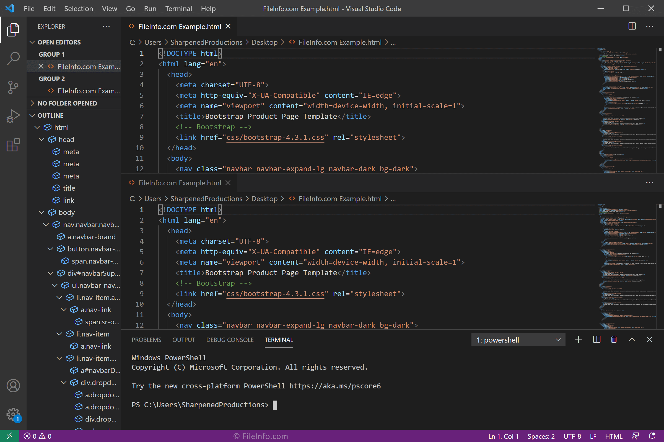
Task: Open the '1: powershell' terminal dropdown
Action: pos(518,340)
